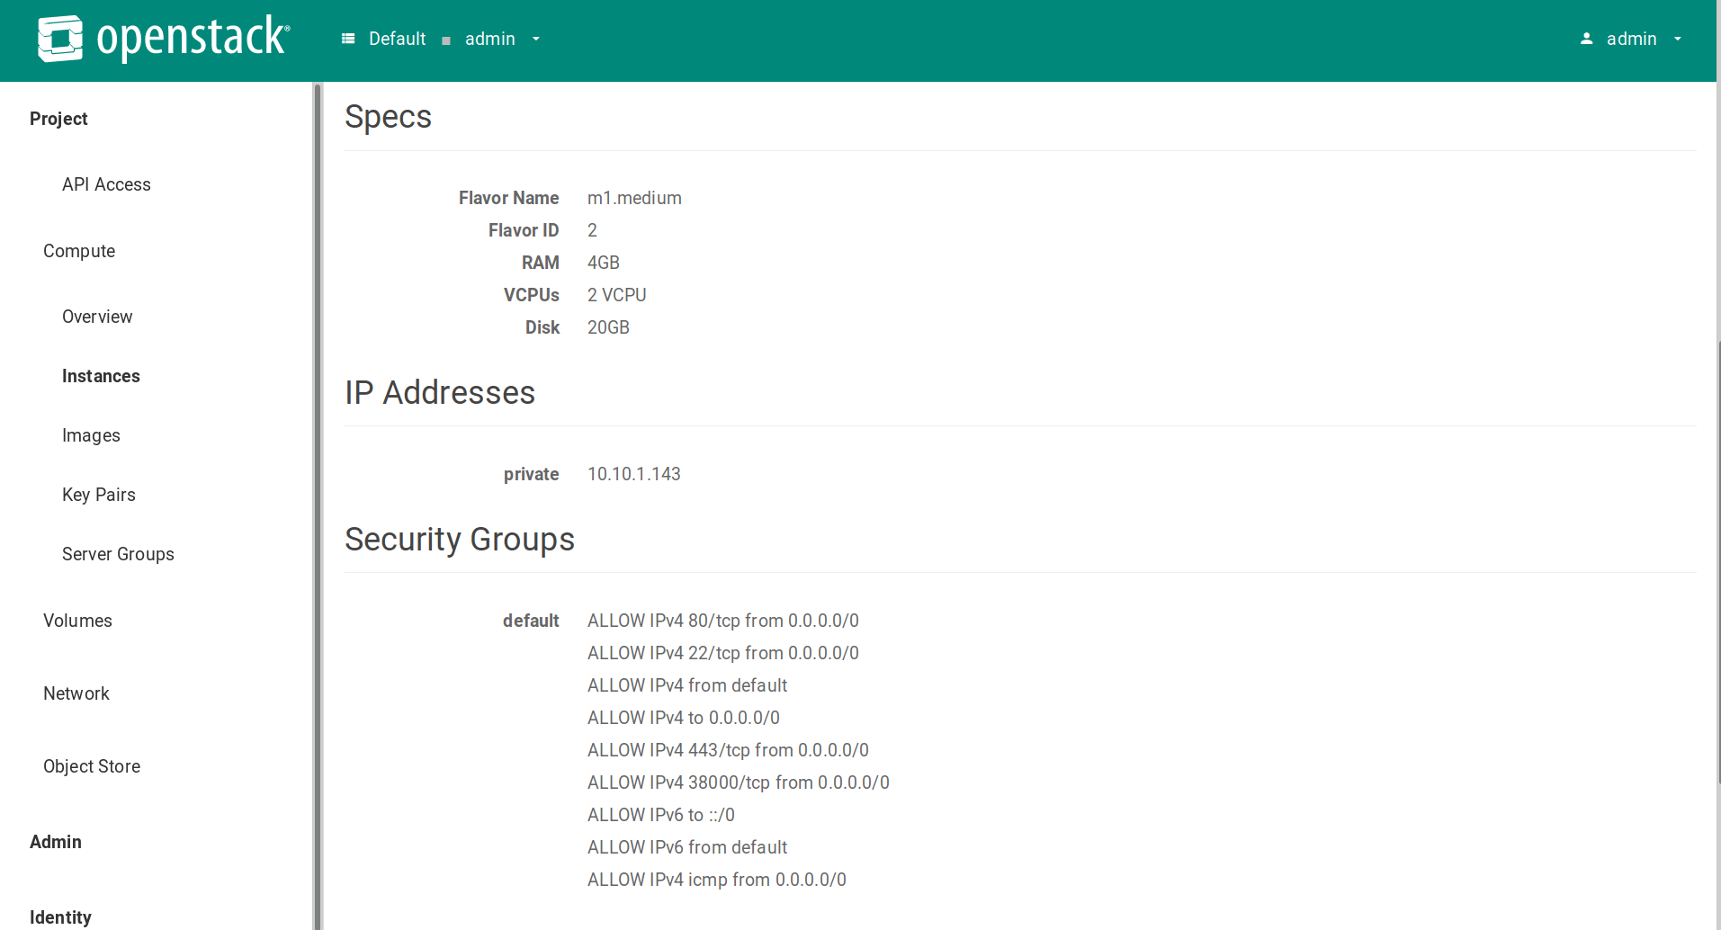Open the Overview page under Compute

[97, 317]
